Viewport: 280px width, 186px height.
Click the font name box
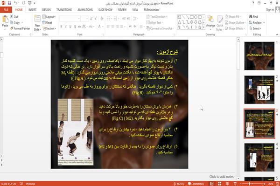coord(70,18)
